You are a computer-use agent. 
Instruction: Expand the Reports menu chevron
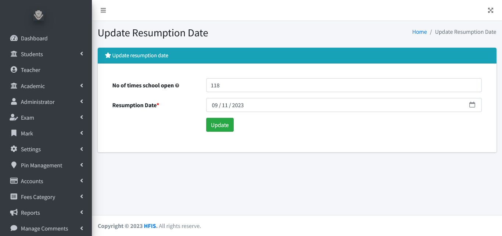coord(82,212)
